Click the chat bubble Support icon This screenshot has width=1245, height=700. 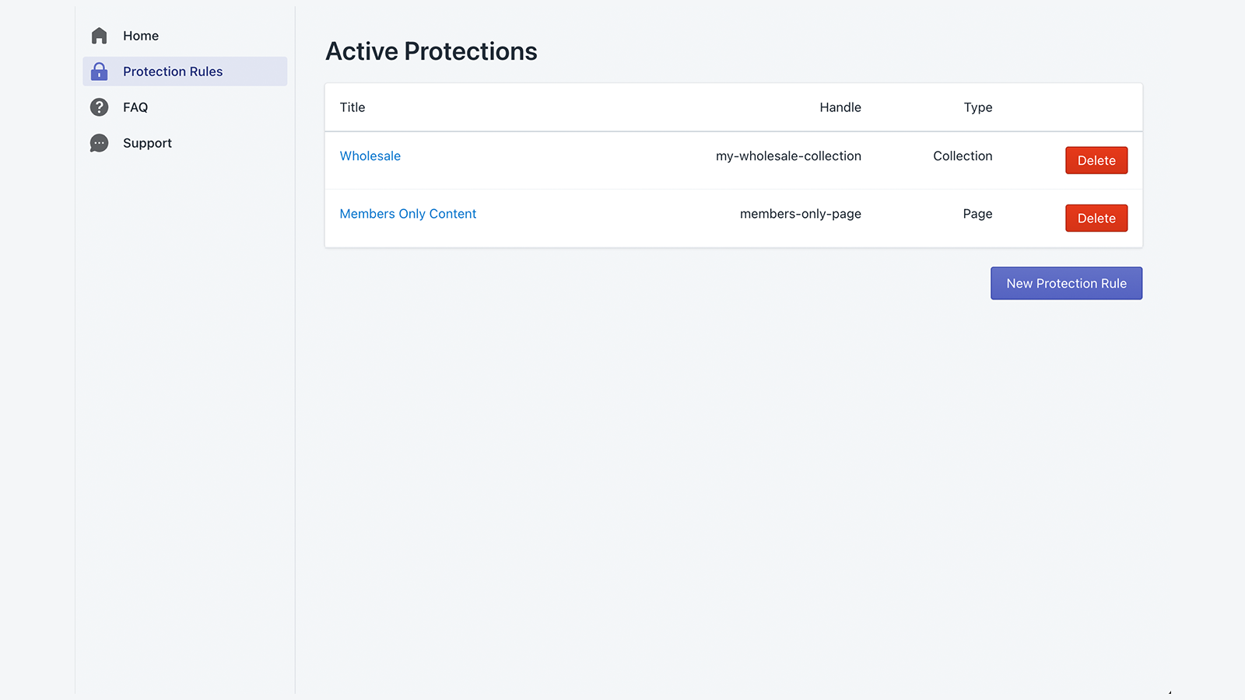[x=99, y=142]
